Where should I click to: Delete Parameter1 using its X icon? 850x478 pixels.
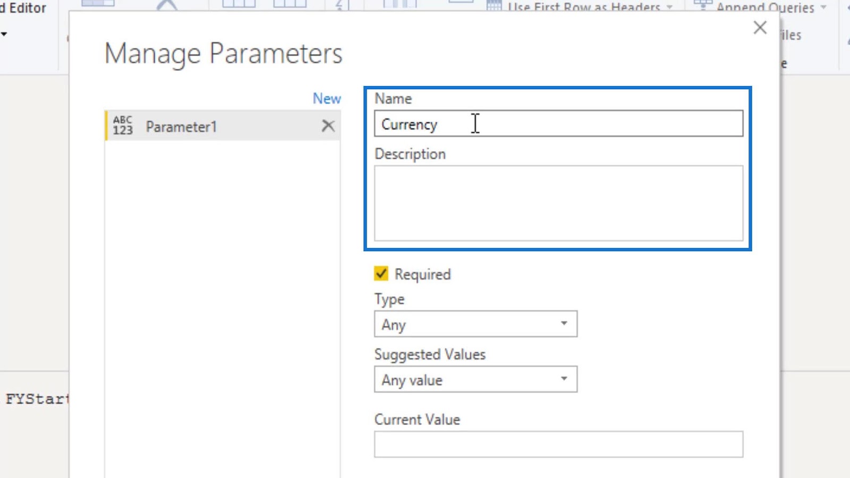coord(328,126)
